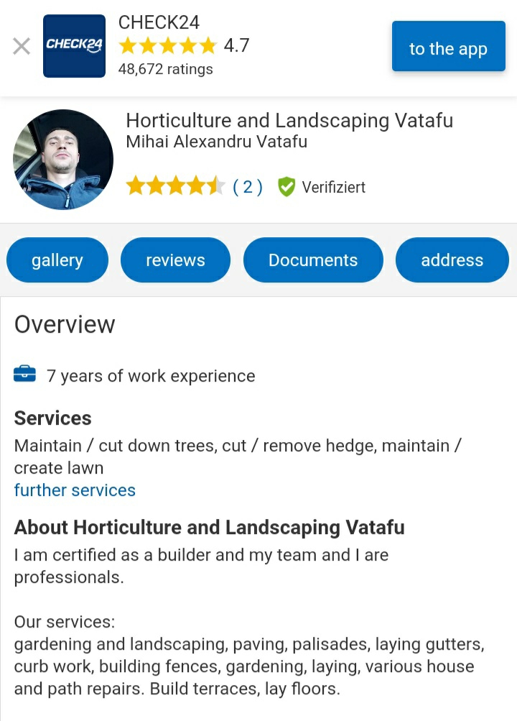Jump to the address tab
Viewport: 517px width, 721px height.
452,260
